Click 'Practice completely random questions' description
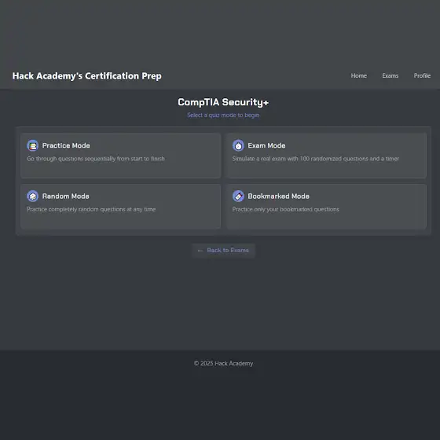Viewport: 440px width, 440px height. click(91, 210)
